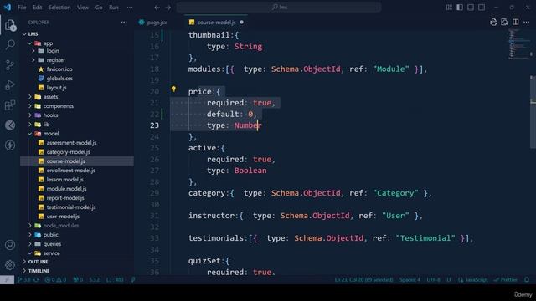Open the Search view in activity bar
Viewport: 536px width, 301px height.
coord(10,44)
